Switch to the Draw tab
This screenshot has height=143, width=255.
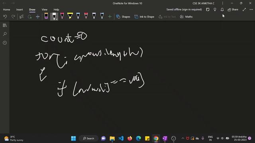point(32,10)
